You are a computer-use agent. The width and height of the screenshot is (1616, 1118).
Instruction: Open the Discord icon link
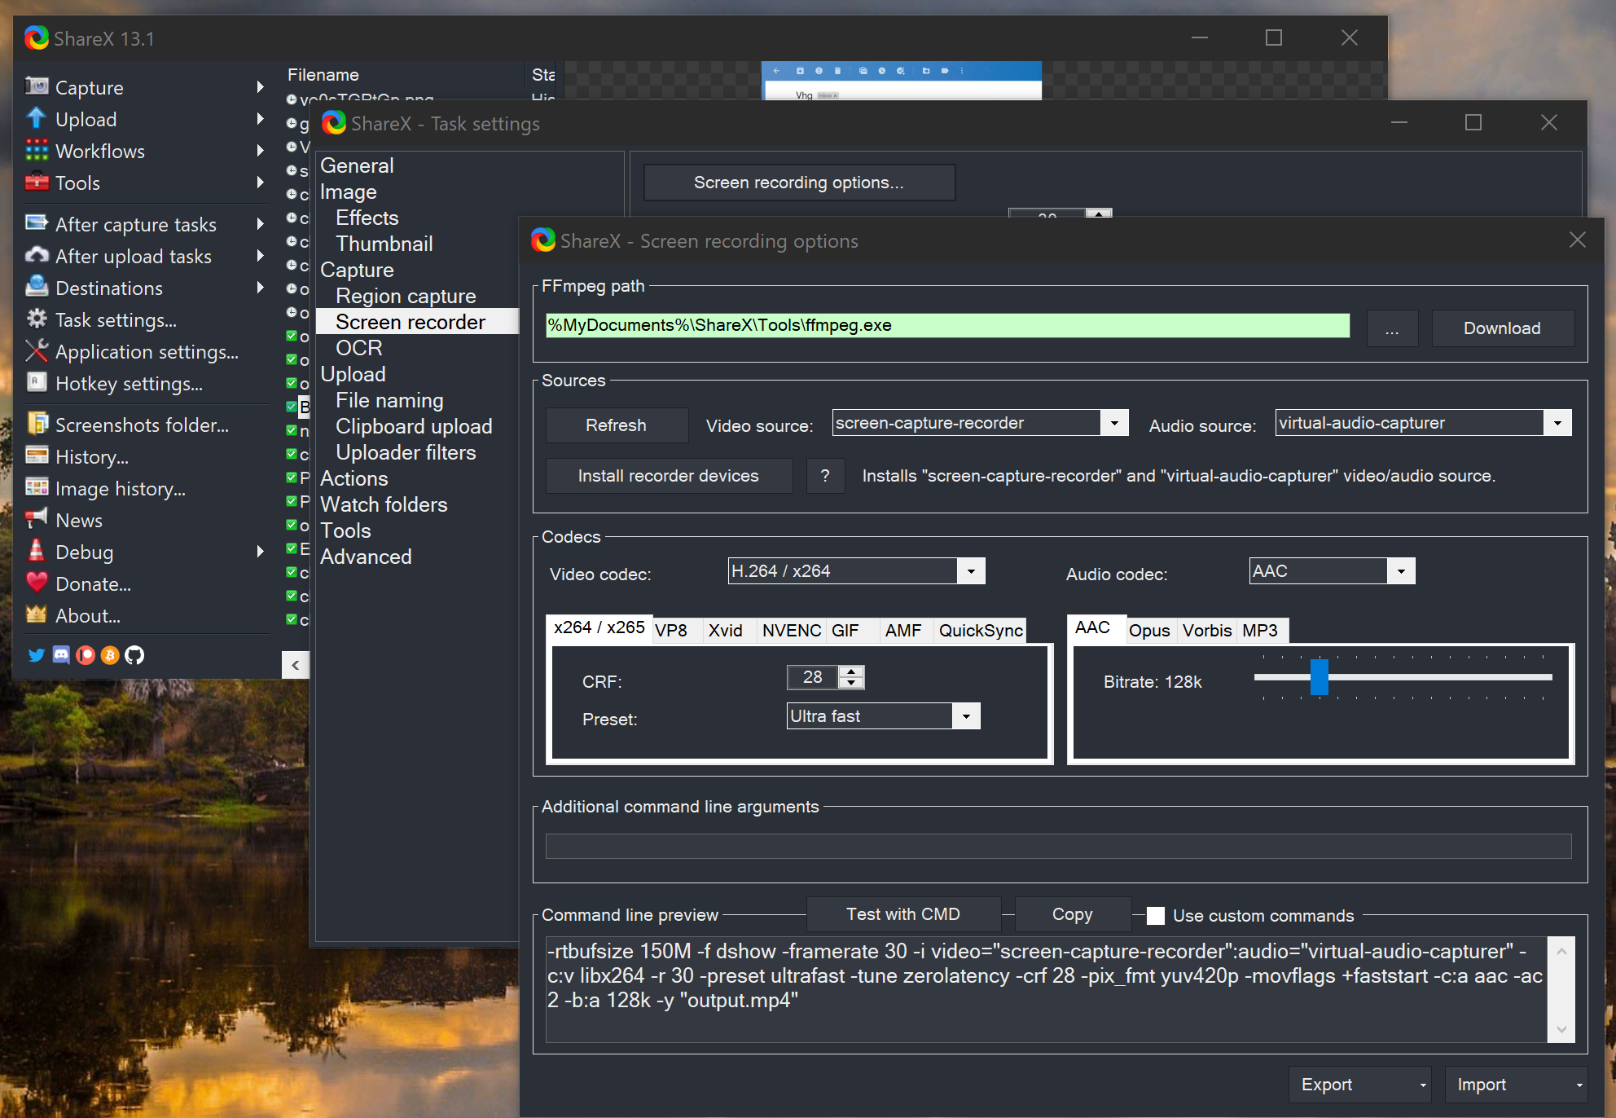(61, 655)
